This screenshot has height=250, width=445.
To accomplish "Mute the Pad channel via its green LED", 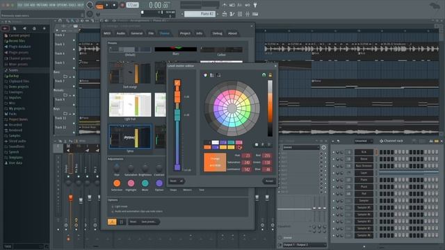I will click(x=334, y=194).
